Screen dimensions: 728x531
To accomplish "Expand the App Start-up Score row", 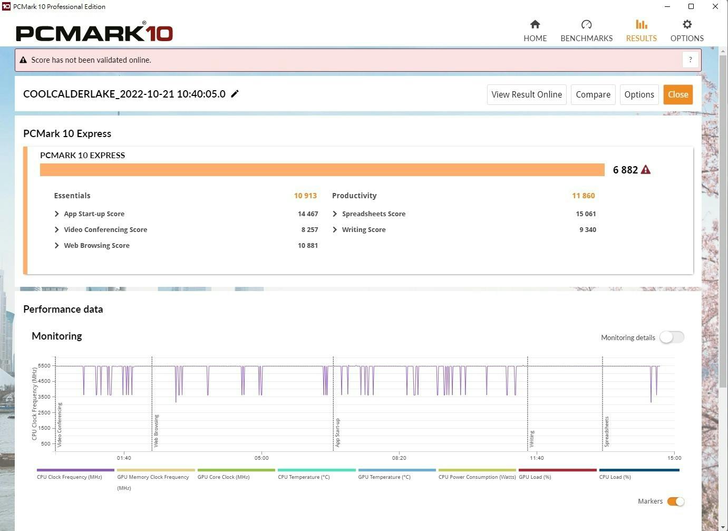I will [x=57, y=214].
